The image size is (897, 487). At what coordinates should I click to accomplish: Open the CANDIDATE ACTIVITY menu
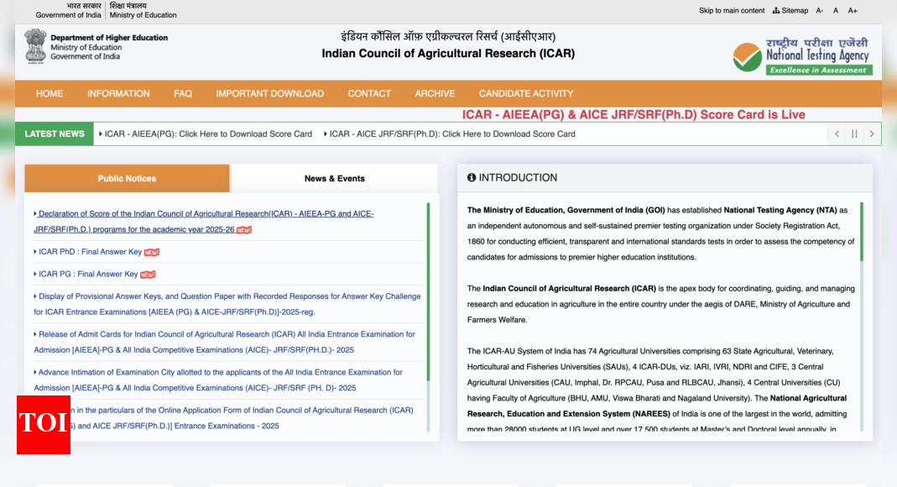pos(526,93)
